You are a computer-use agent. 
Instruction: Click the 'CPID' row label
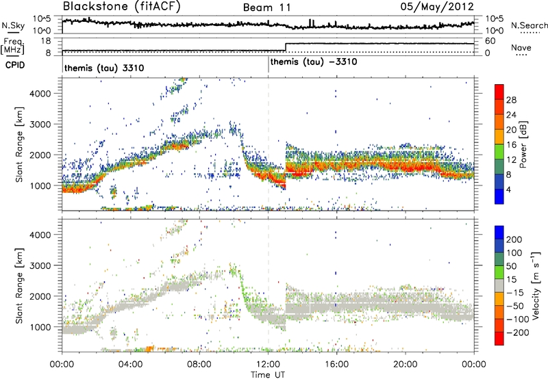click(15, 65)
